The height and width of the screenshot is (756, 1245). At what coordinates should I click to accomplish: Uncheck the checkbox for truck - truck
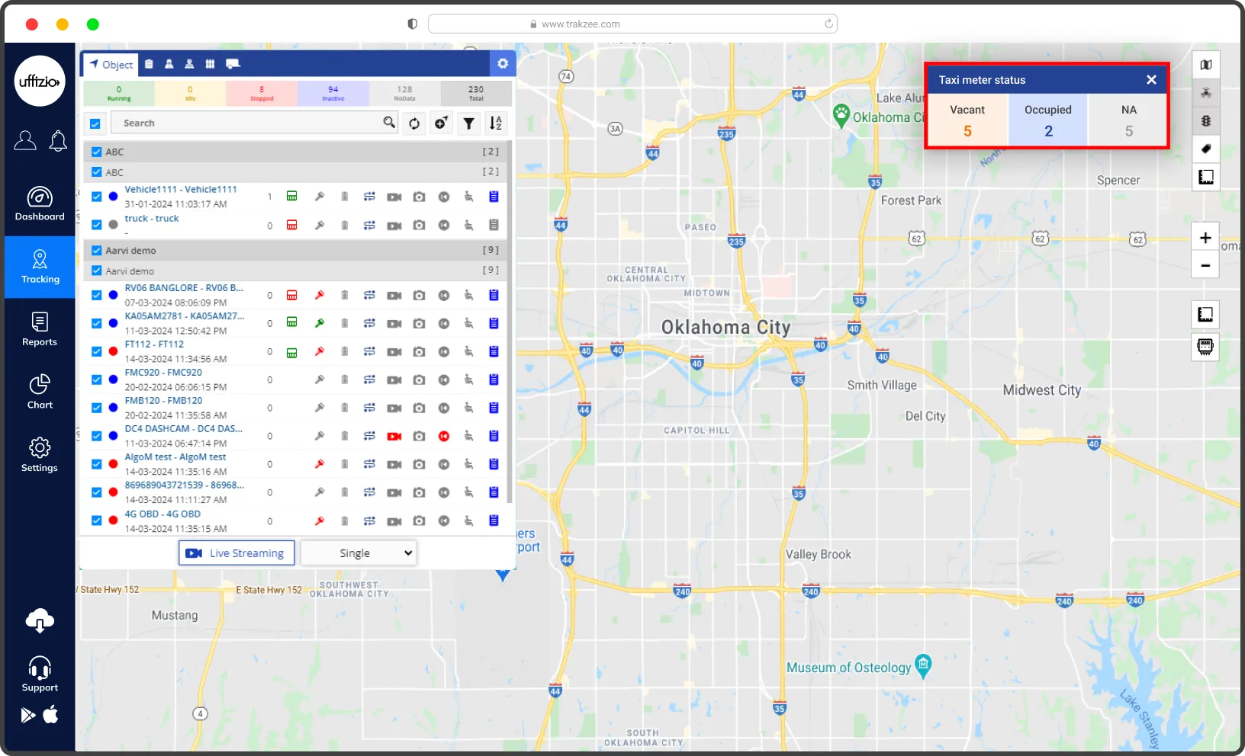point(97,225)
